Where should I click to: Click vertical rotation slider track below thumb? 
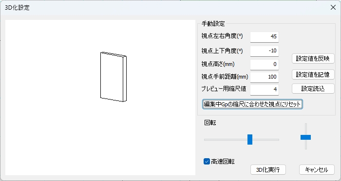(x=306, y=145)
